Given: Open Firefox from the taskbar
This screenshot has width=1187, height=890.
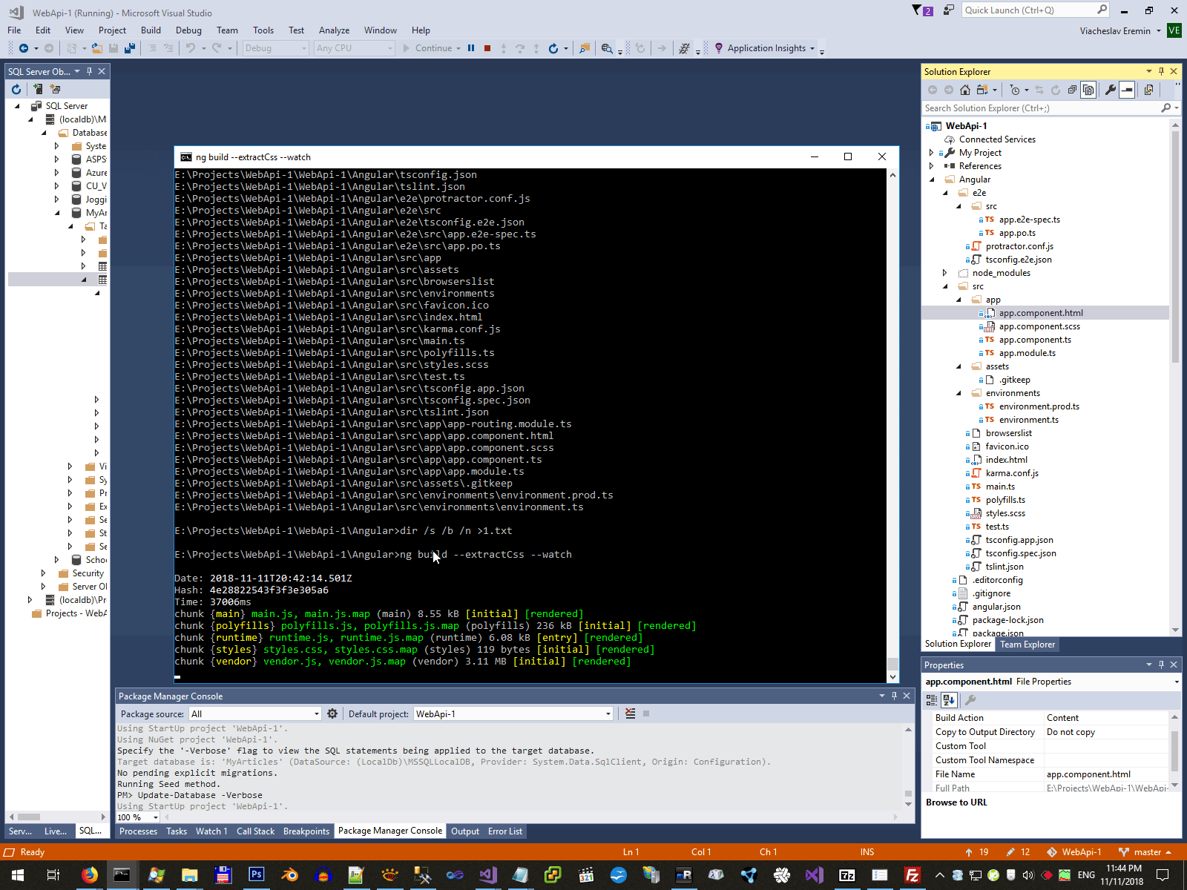Looking at the screenshot, I should point(90,875).
